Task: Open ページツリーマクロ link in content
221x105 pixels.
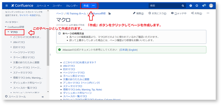Action: point(74,73)
